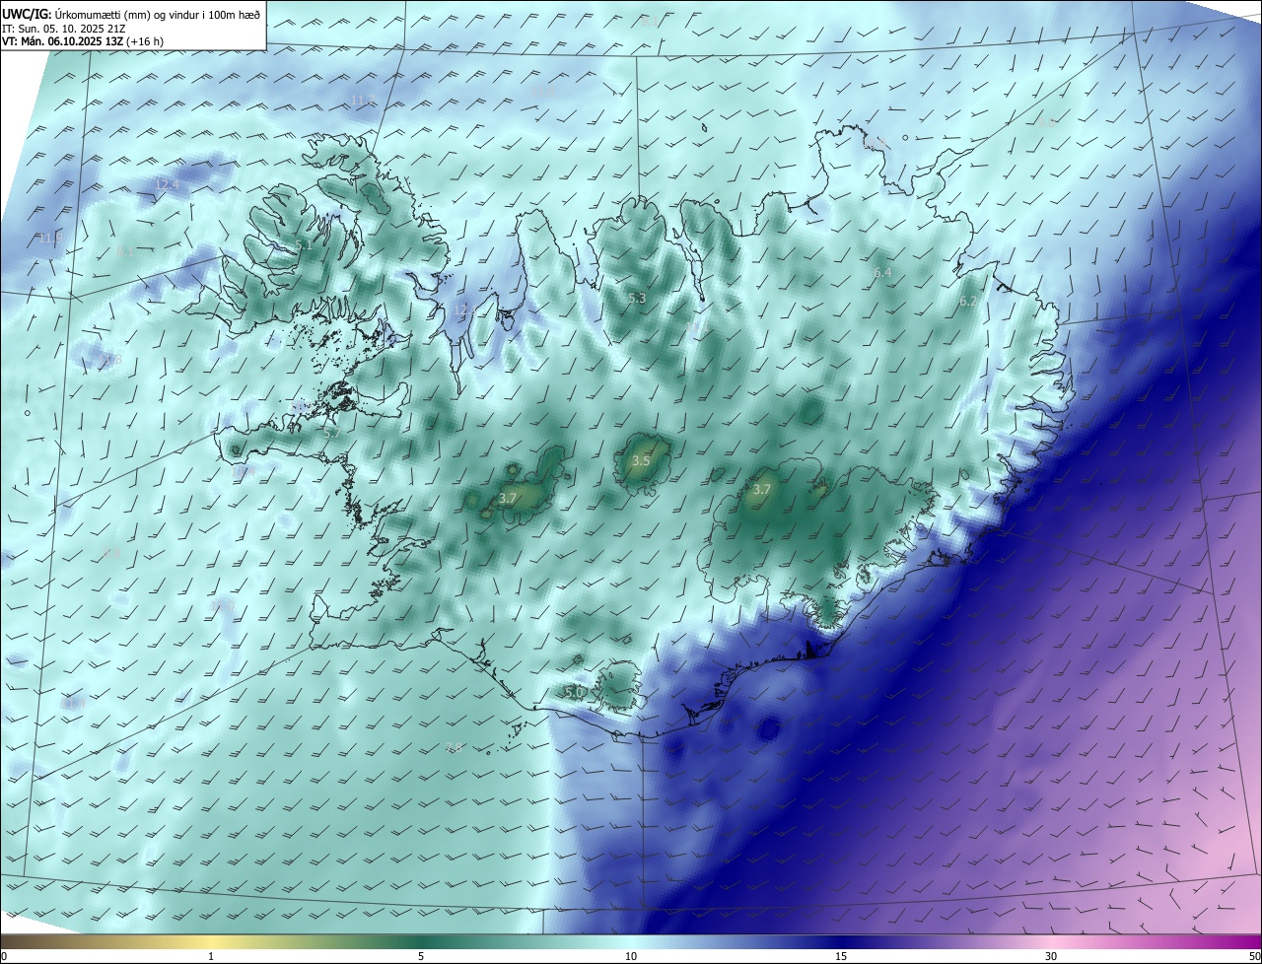Click the 5.7 value label
This screenshot has width=1262, height=964.
point(331,433)
